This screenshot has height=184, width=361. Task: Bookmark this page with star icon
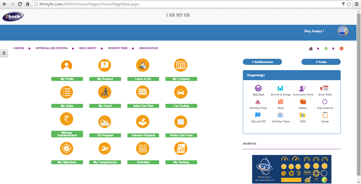click(x=349, y=4)
